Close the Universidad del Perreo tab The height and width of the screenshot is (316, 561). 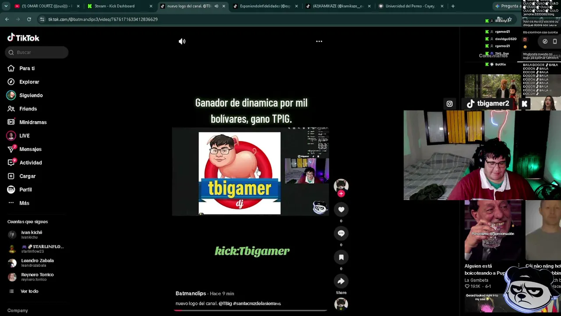click(442, 6)
